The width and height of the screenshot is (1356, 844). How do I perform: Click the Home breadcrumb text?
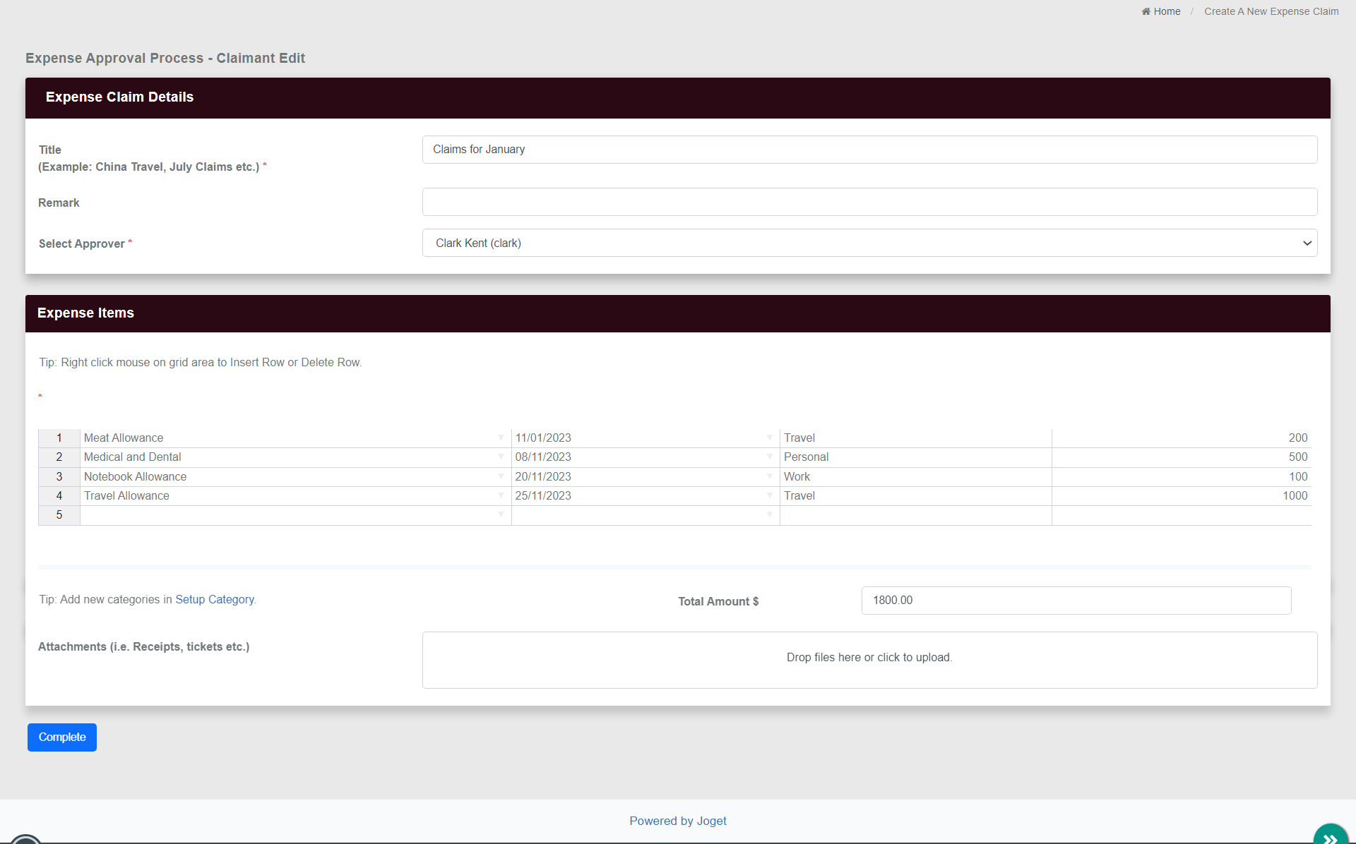tap(1167, 11)
